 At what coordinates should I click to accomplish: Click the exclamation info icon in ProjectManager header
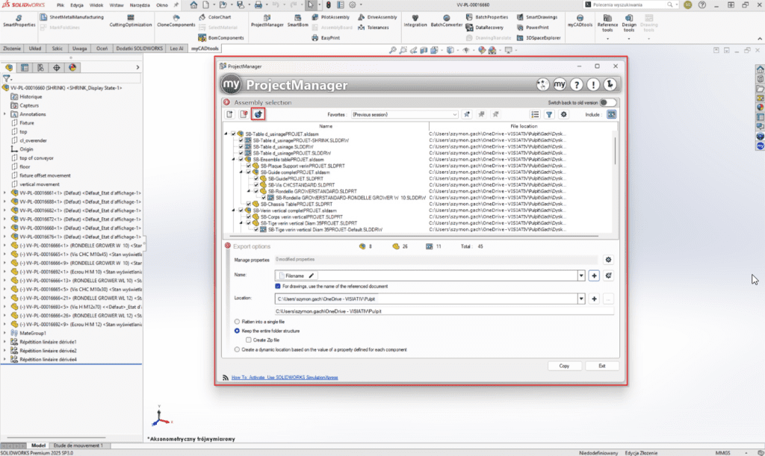[x=593, y=84]
